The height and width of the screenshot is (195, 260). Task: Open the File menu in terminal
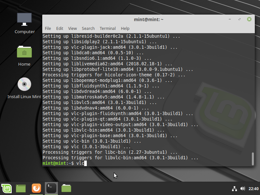(x=48, y=29)
